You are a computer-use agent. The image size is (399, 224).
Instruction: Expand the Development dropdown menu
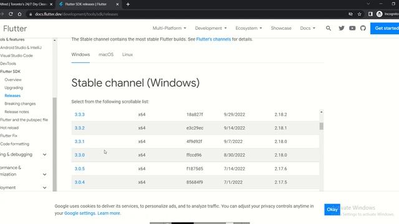(x=211, y=28)
